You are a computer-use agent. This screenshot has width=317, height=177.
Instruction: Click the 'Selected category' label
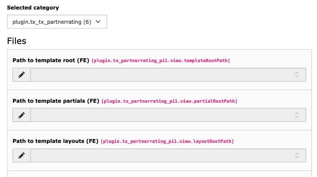coord(33,8)
